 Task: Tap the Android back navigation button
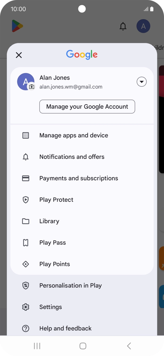[129, 346]
